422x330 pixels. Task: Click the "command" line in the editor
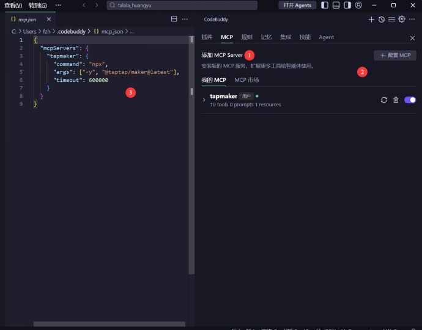click(x=81, y=64)
